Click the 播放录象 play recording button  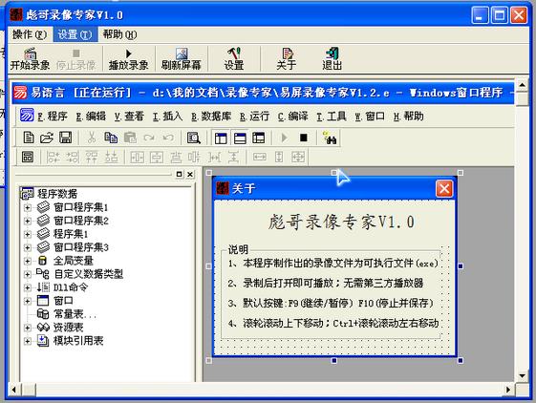[x=128, y=59]
